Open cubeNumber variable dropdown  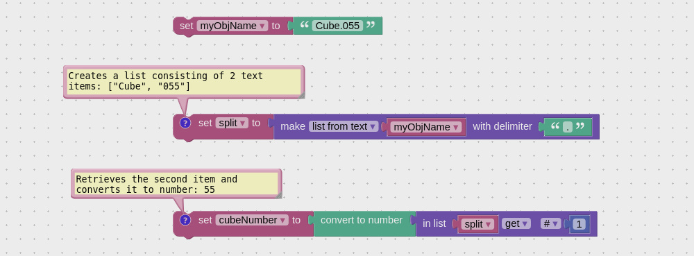(x=252, y=220)
